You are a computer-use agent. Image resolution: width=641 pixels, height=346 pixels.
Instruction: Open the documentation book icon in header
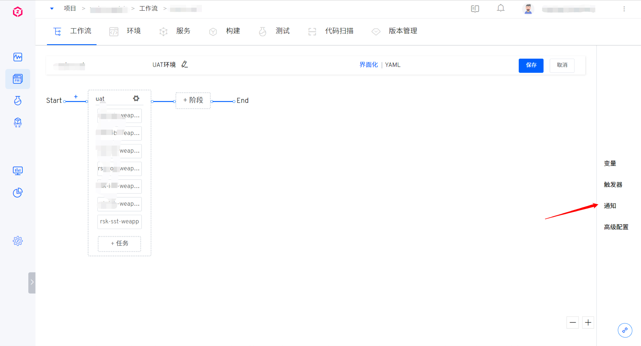tap(475, 9)
